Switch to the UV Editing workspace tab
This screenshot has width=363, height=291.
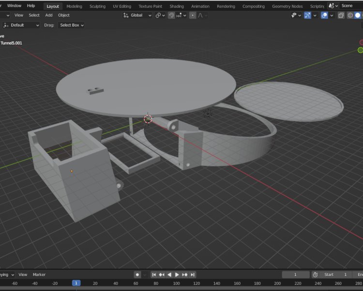pos(122,6)
